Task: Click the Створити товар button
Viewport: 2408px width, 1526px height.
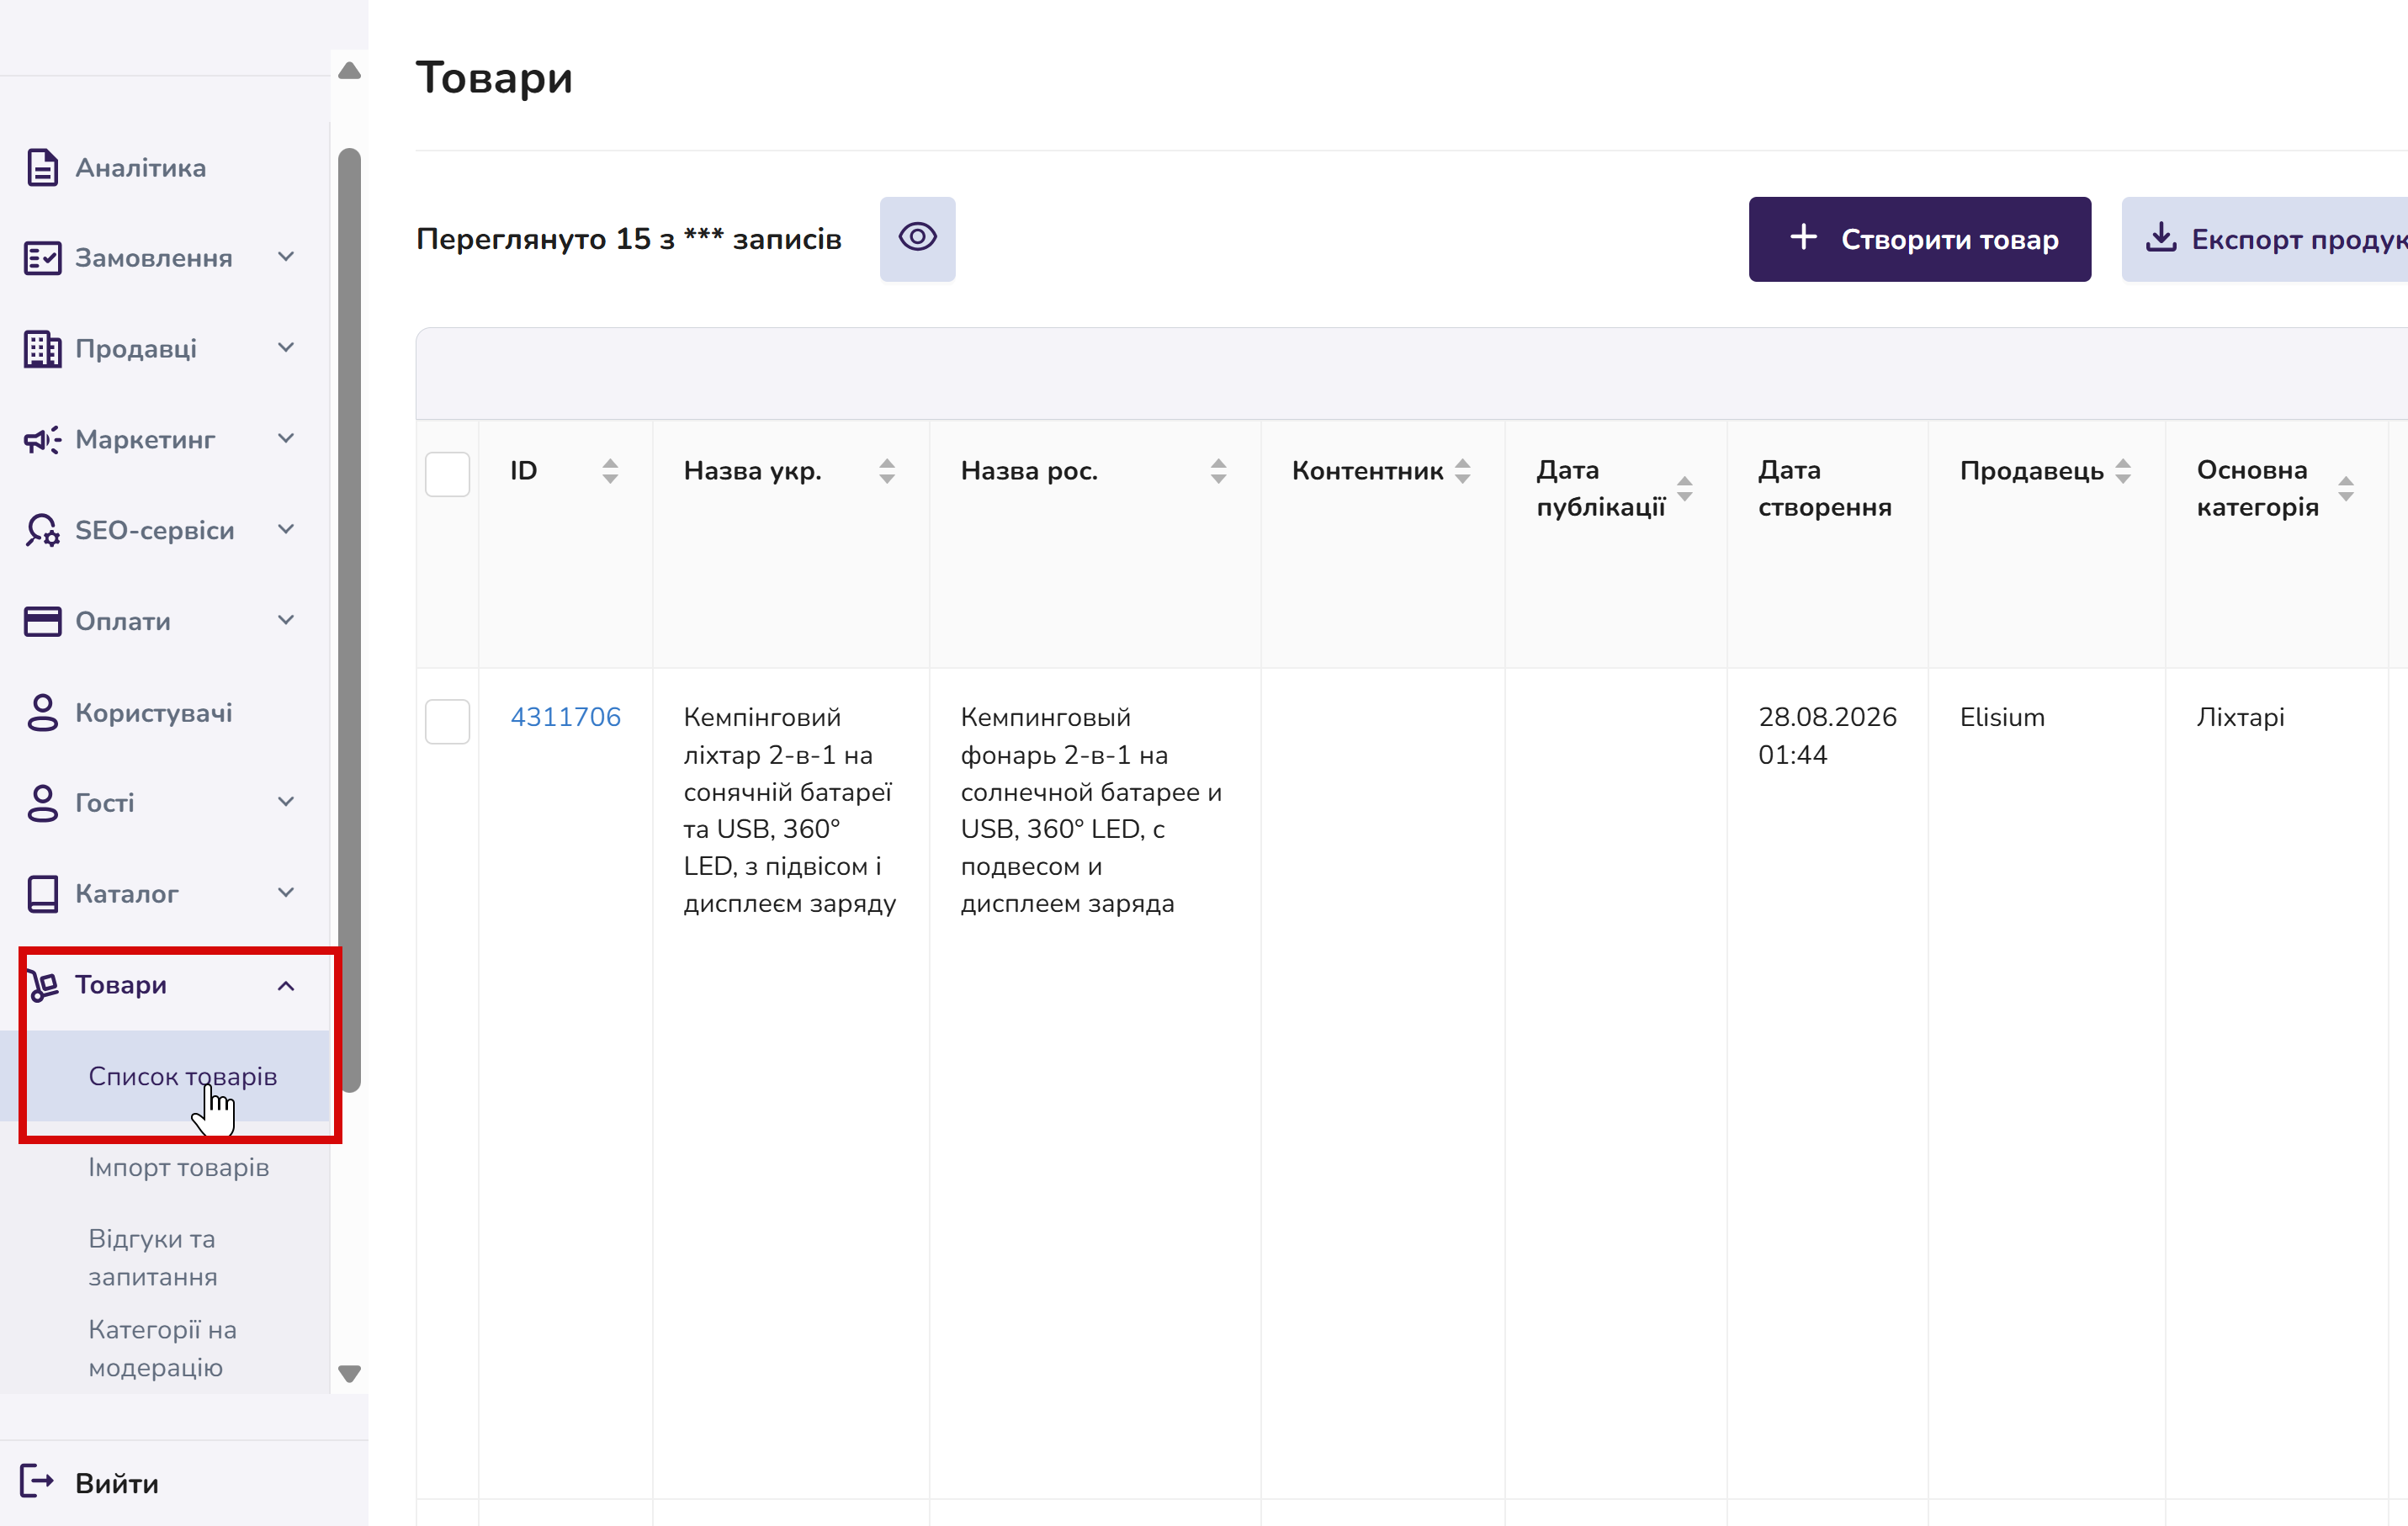Action: point(1920,239)
